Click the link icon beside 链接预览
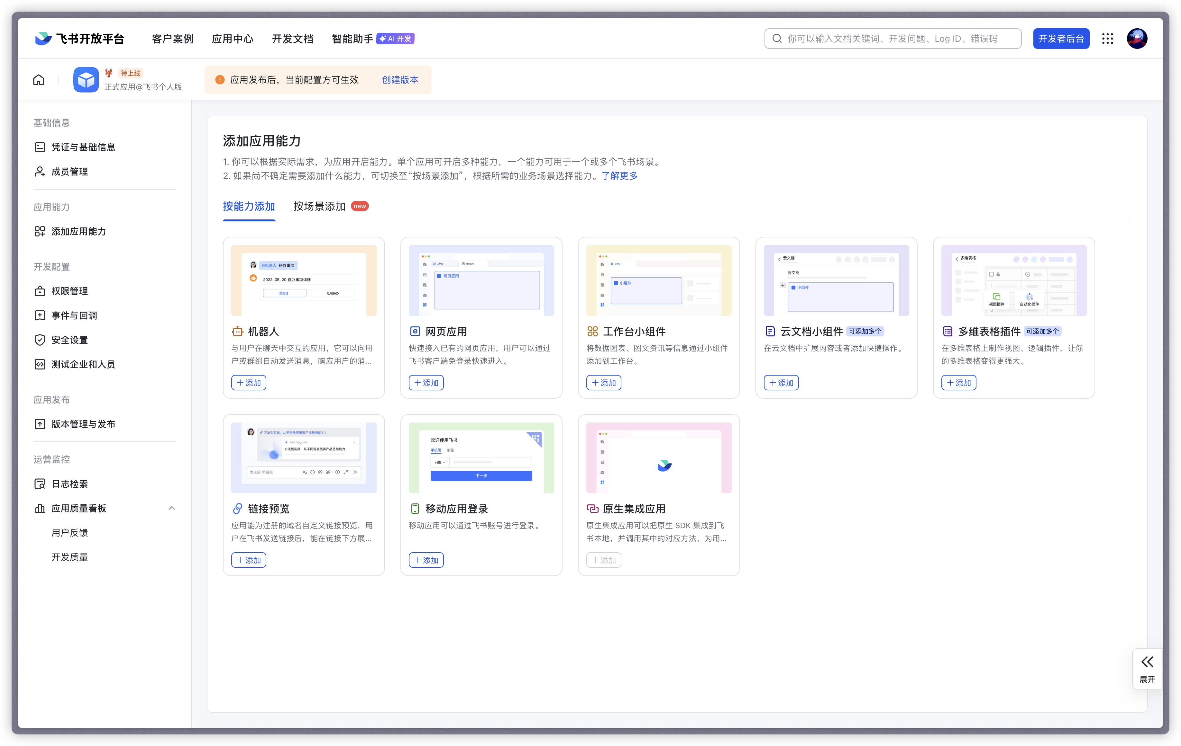The image size is (1181, 746). (237, 509)
